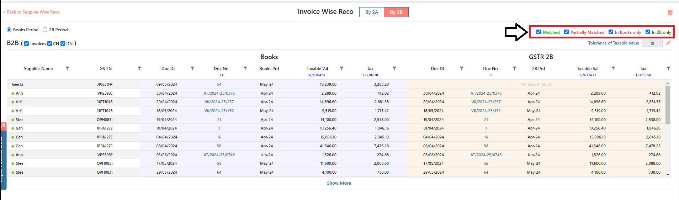Click the Tolerance of Taxable Value field
679x200 pixels.
pyautogui.click(x=652, y=43)
